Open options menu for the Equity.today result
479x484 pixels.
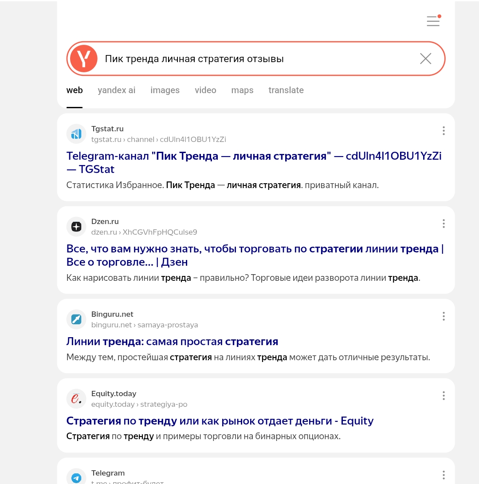[444, 395]
